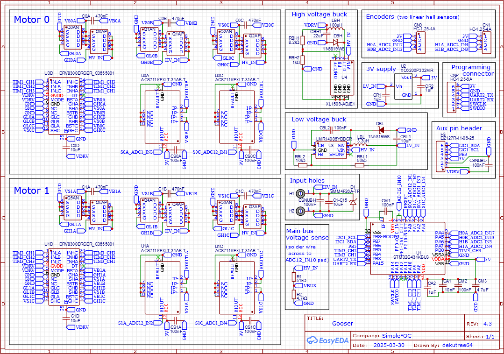Screen dimensions: 504x354
Task: Select the company name "SimpleFOC"
Action: (x=397, y=336)
